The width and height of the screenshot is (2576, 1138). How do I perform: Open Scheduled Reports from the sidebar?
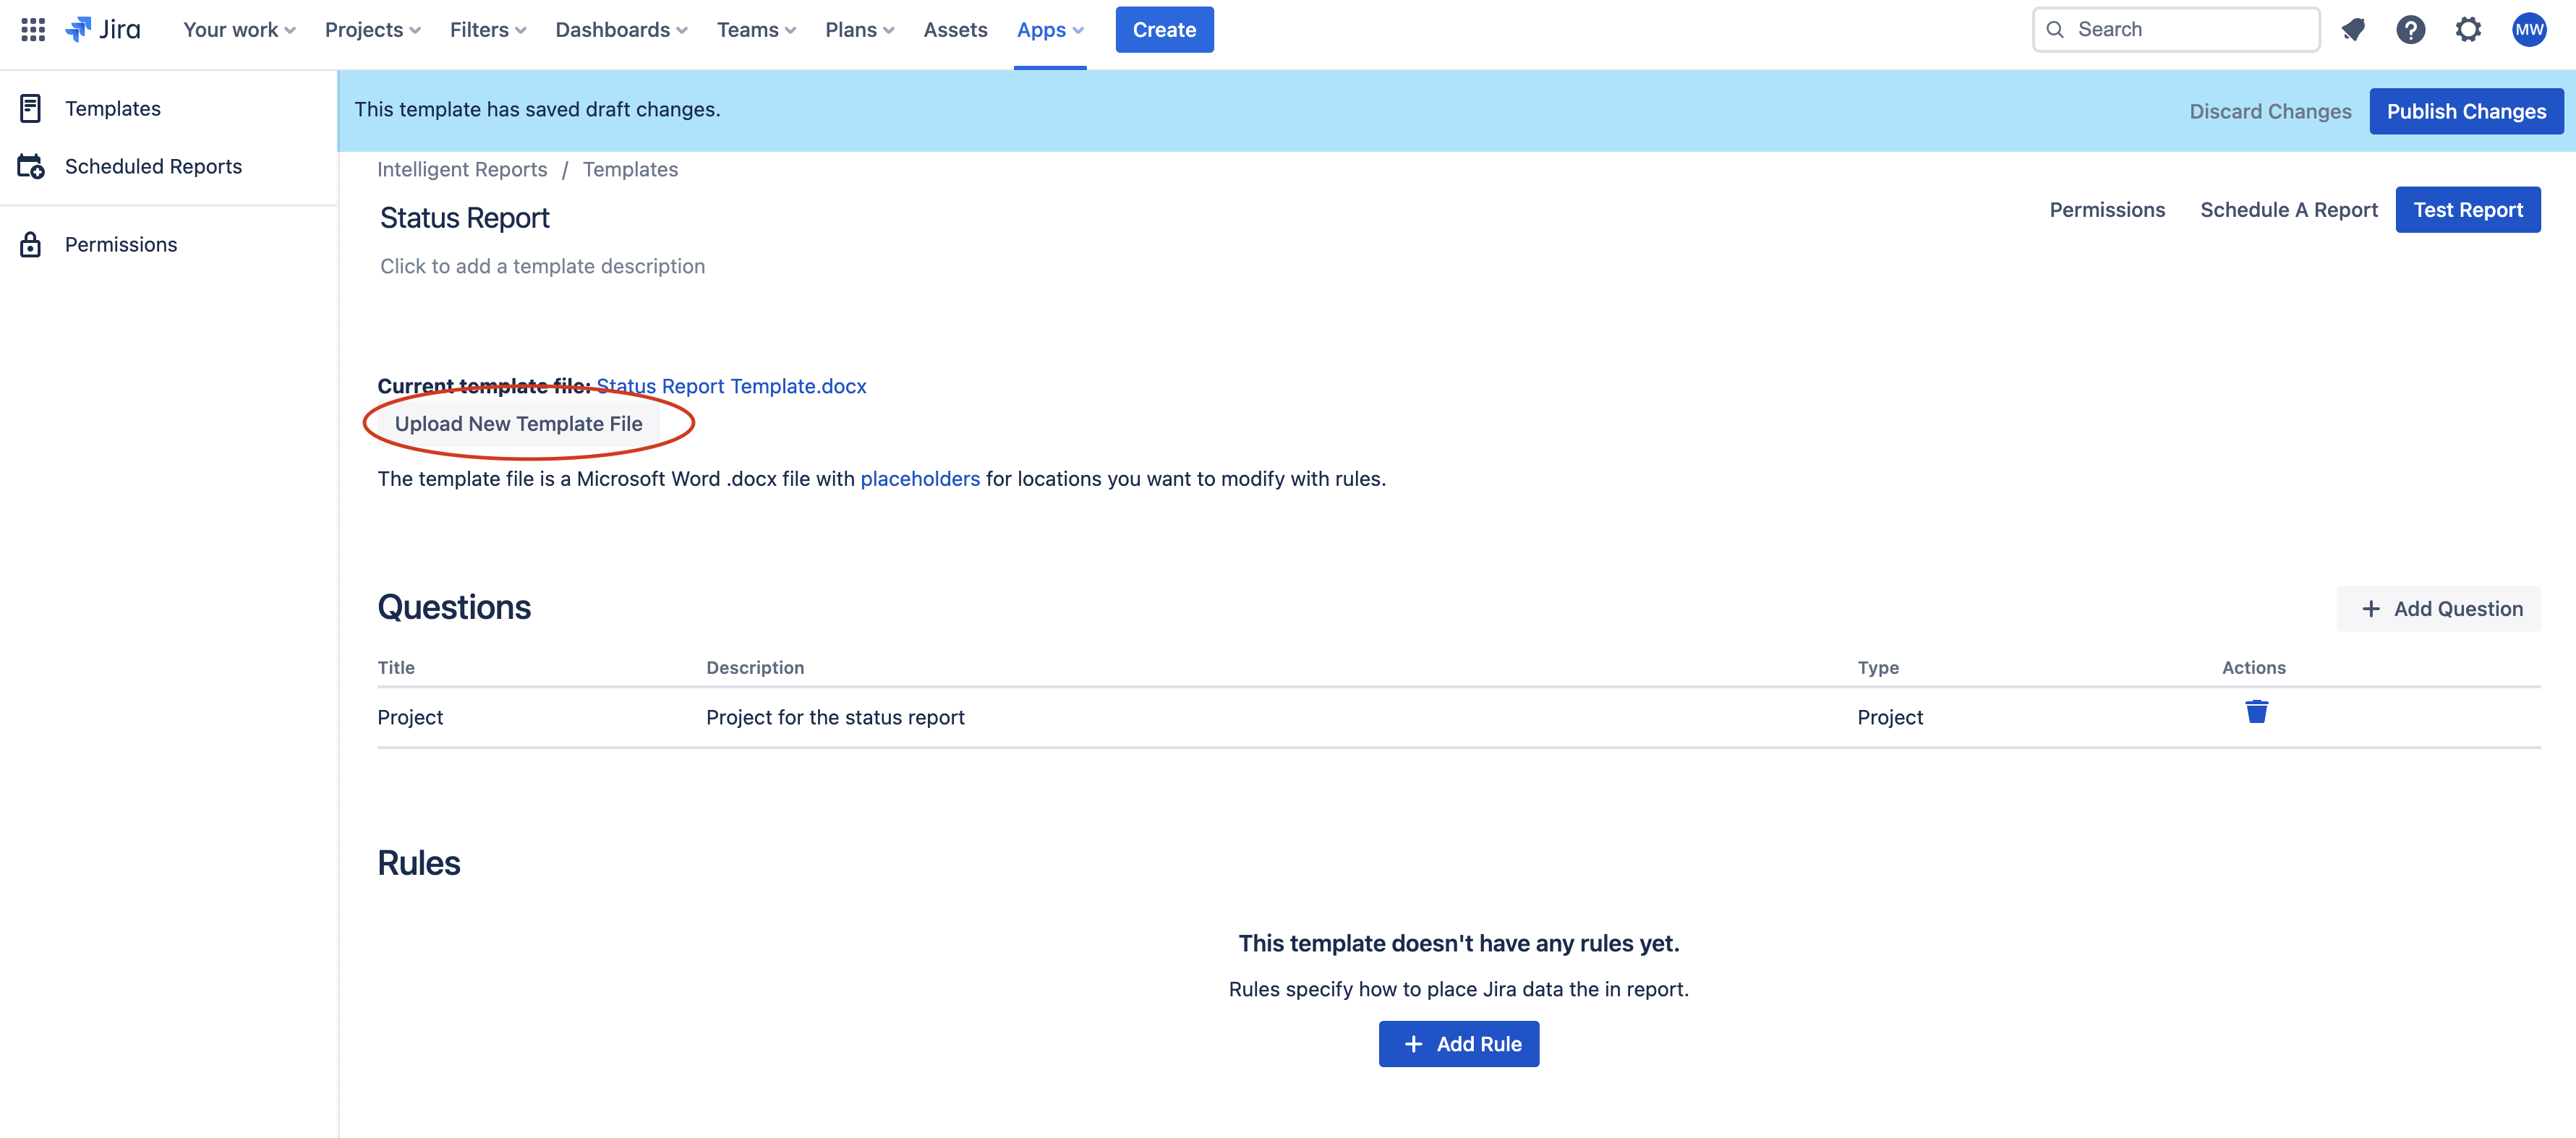[x=31, y=166]
